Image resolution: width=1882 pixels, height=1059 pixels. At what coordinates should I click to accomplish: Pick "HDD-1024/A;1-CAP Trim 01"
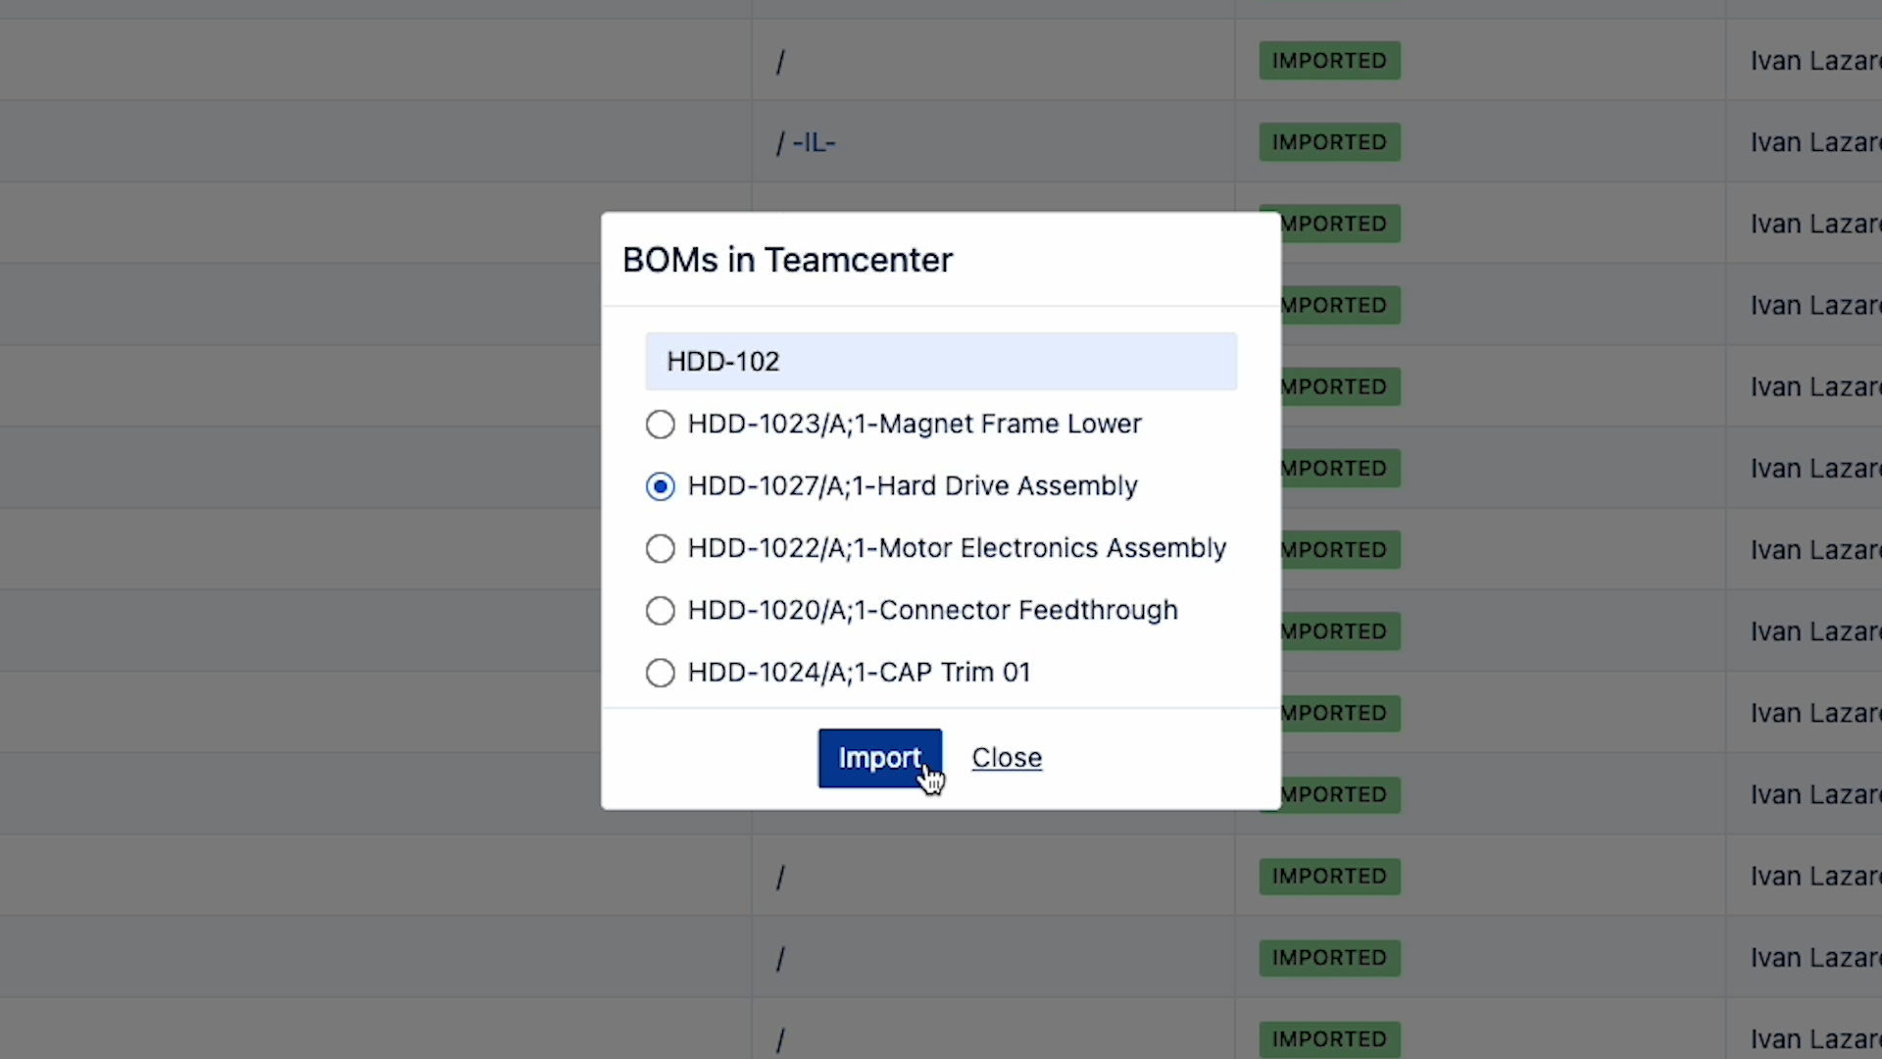[660, 673]
